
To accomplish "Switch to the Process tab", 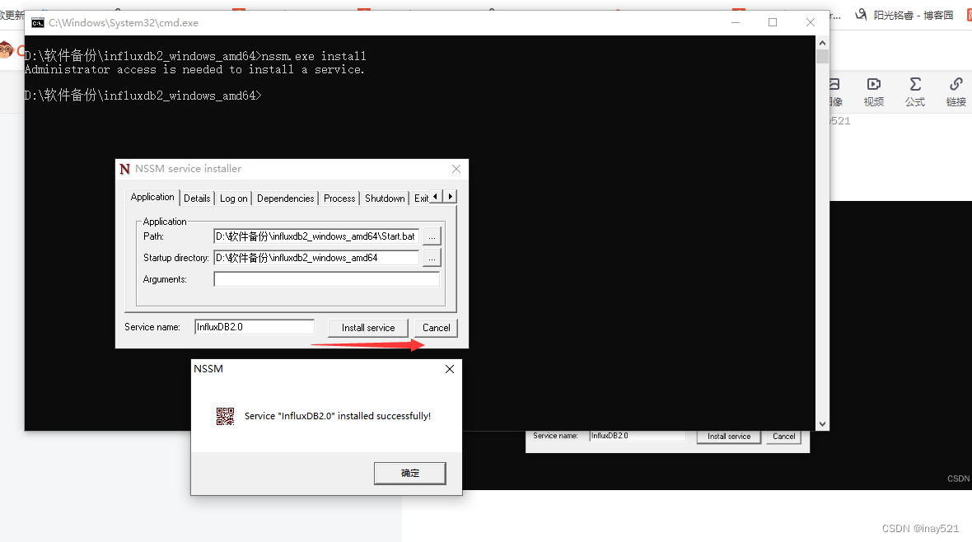I will [x=339, y=198].
